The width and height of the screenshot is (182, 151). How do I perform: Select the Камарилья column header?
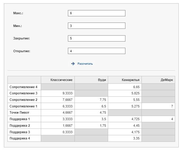[130, 80]
